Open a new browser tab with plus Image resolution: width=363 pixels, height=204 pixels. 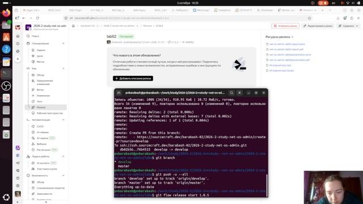pos(323,10)
